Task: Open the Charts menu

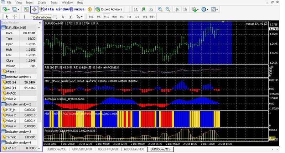Action: [x=42, y=2]
